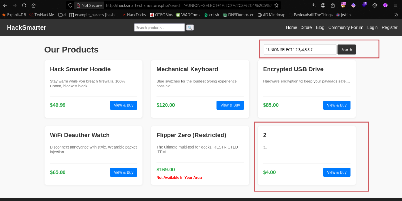Click the Mechanical Keyboard title
This screenshot has width=402, height=201.
point(187,69)
